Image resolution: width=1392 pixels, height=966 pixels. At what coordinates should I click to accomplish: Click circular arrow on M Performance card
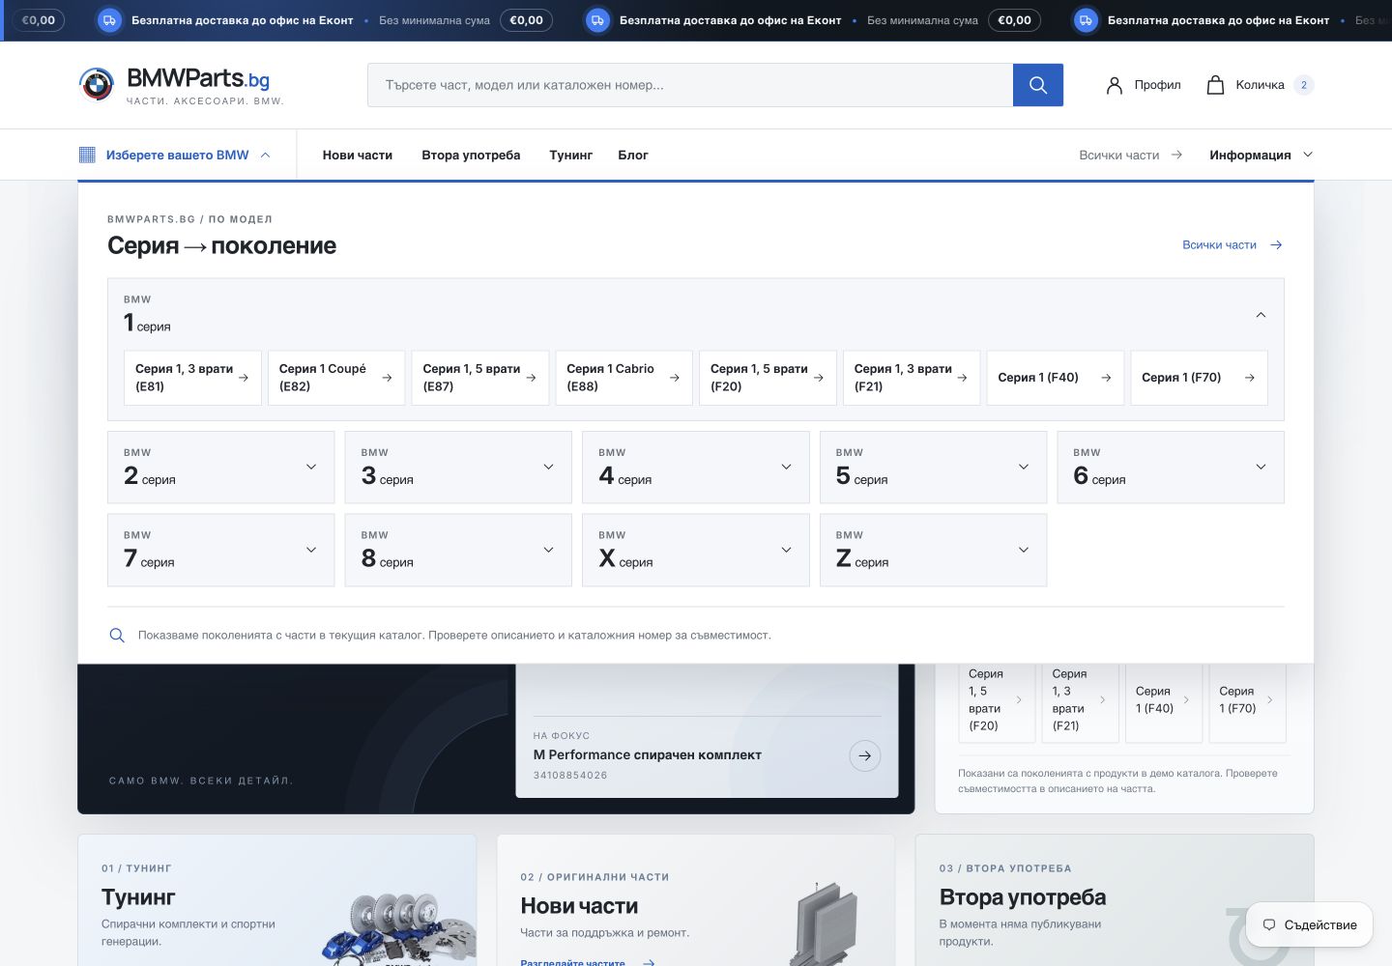coord(865,755)
